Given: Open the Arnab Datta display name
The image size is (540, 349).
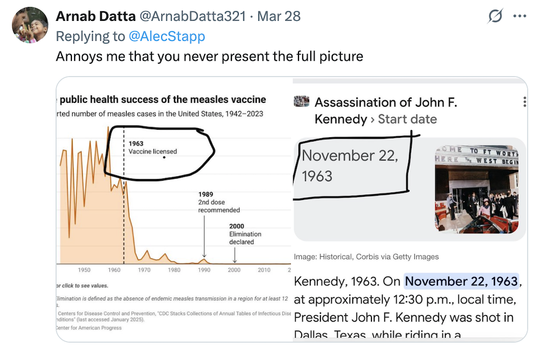Looking at the screenshot, I should click(96, 16).
